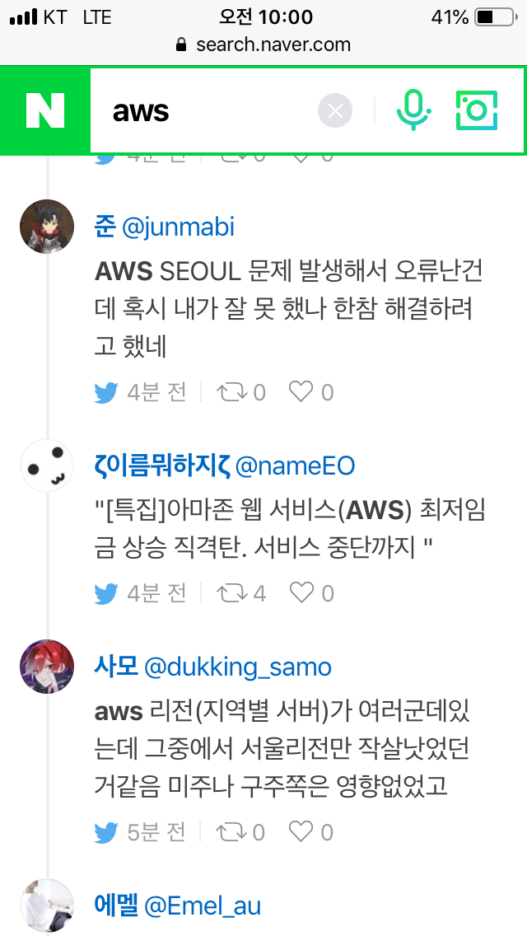527x936 pixels.
Task: Open 사모 @dukking_samo username link
Action: point(212,667)
